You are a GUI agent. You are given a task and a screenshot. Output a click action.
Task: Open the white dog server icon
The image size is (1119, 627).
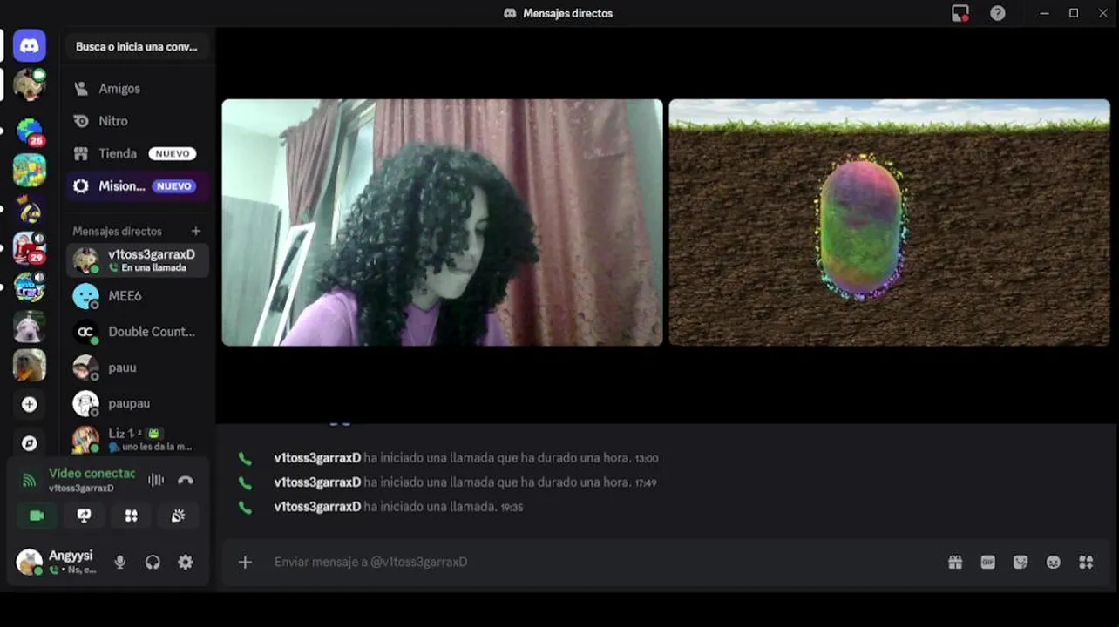[x=30, y=327]
